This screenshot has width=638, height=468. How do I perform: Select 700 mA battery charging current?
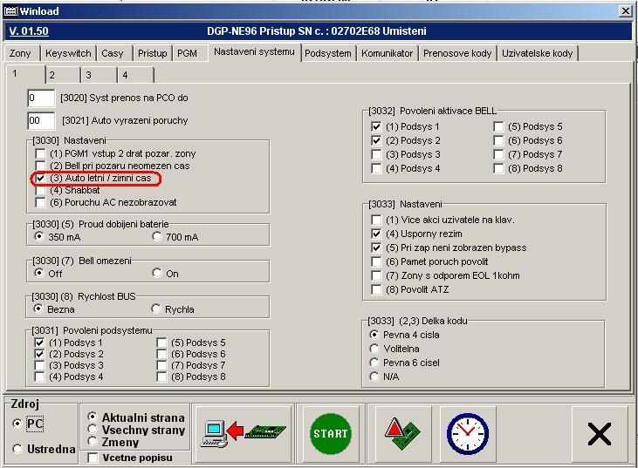[157, 236]
